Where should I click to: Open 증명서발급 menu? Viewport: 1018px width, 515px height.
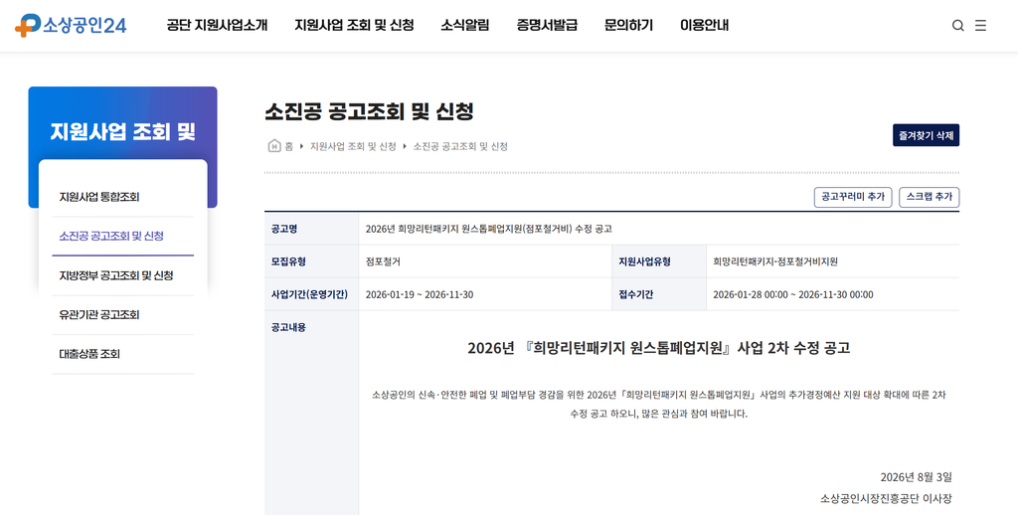pyautogui.click(x=547, y=25)
